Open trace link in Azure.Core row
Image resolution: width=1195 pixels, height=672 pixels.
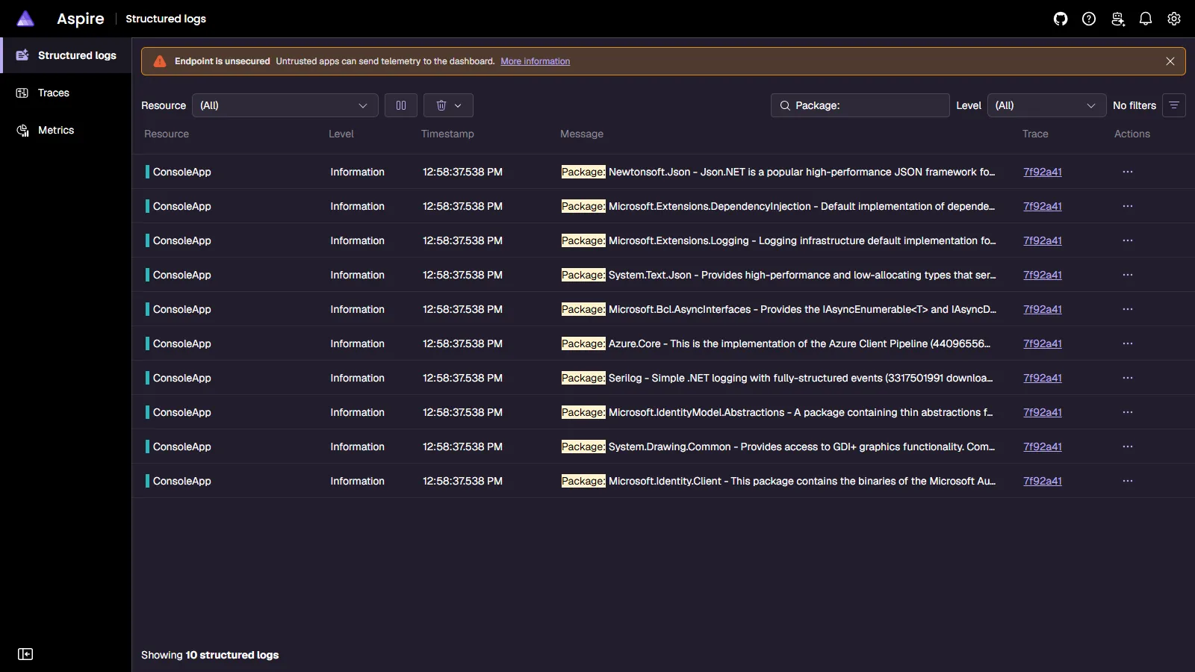click(x=1043, y=343)
